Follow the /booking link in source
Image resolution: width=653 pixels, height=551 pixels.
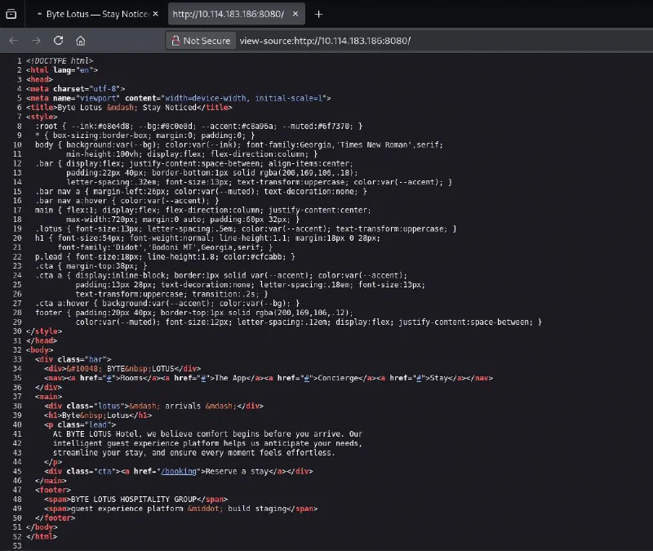pyautogui.click(x=179, y=472)
